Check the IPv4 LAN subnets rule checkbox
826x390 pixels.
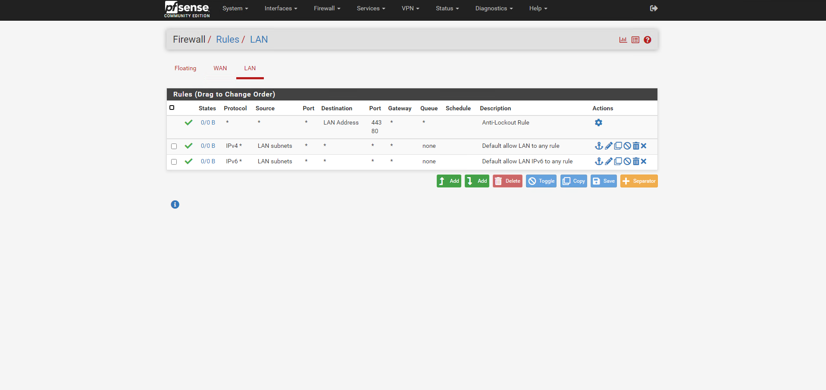[174, 146]
